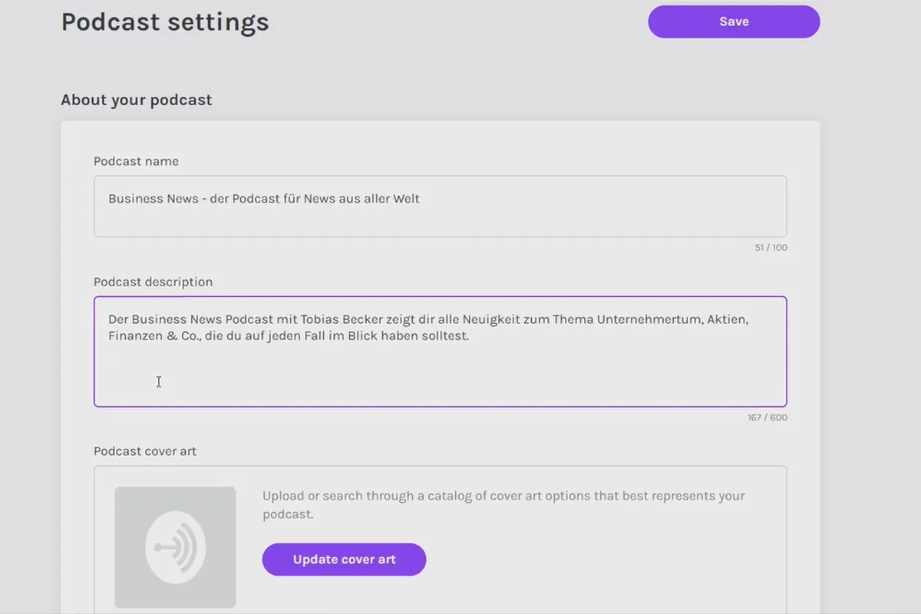
Task: Click the Update cover art button
Action: coord(344,560)
